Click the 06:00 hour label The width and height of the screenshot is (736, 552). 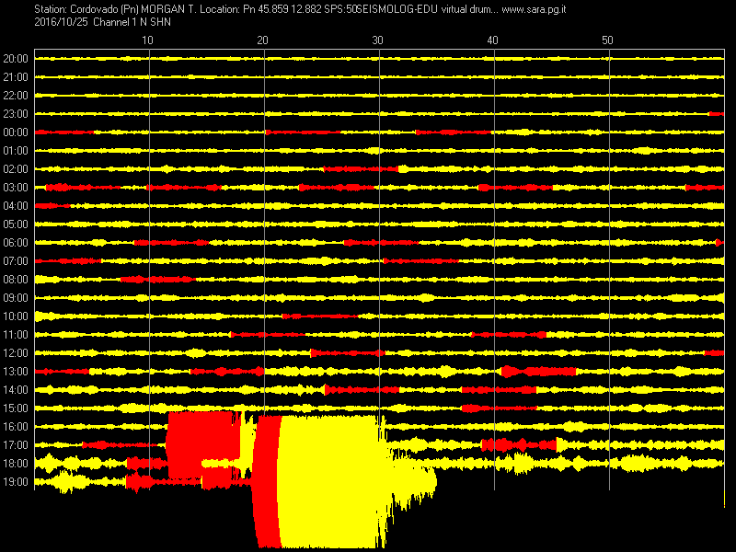click(x=16, y=243)
